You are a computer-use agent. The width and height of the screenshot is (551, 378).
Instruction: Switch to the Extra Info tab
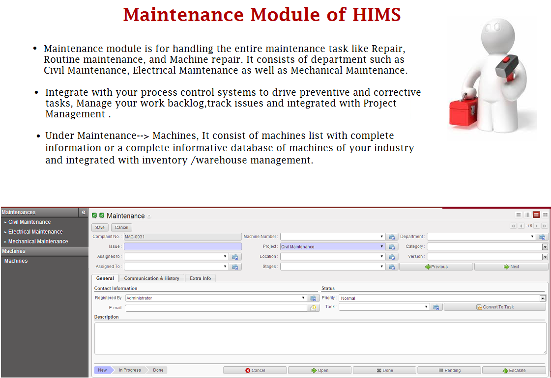[x=201, y=278]
